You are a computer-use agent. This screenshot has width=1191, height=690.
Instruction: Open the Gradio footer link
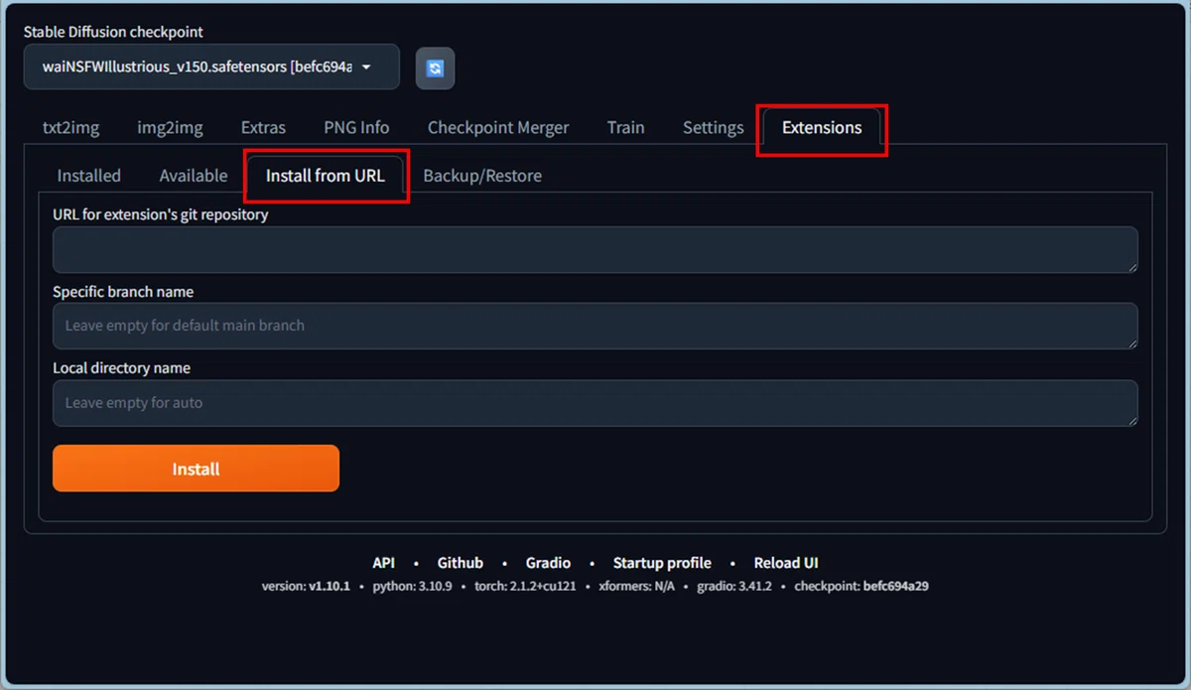click(548, 563)
